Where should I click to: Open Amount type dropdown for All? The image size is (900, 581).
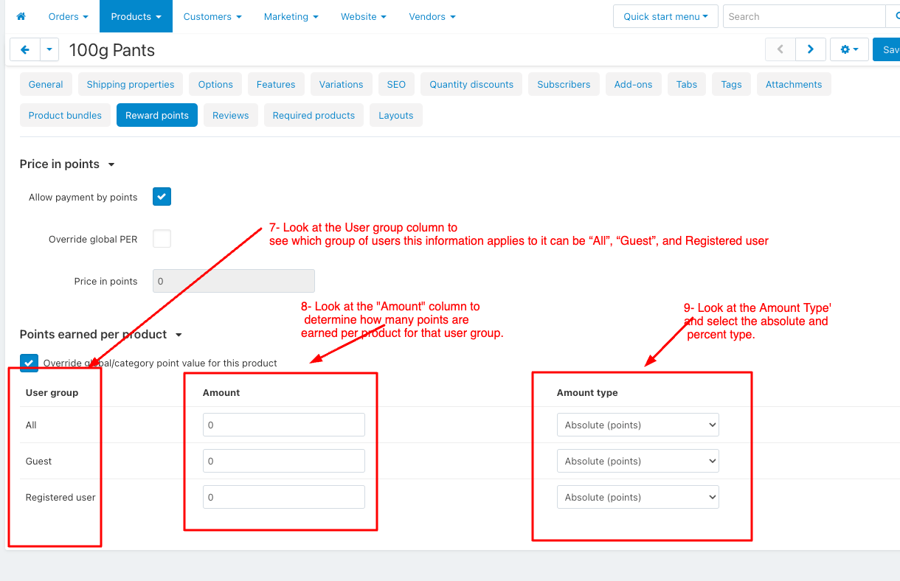click(637, 425)
